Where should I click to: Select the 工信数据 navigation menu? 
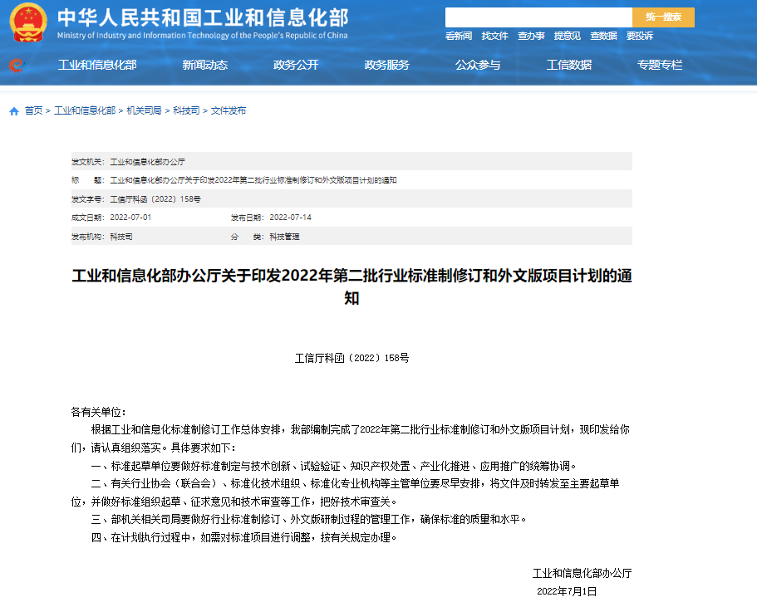[x=570, y=65]
